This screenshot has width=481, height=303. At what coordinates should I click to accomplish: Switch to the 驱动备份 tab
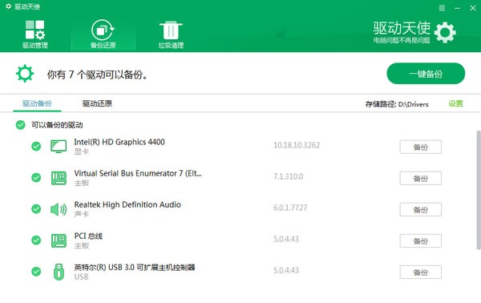37,103
